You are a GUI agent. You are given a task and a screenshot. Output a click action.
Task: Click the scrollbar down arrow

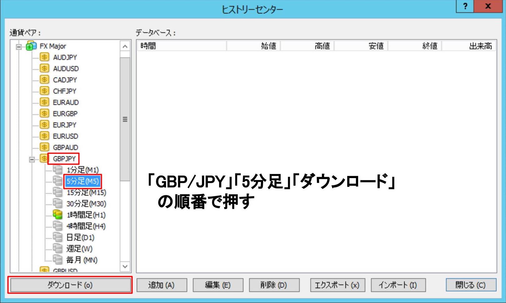click(x=125, y=266)
